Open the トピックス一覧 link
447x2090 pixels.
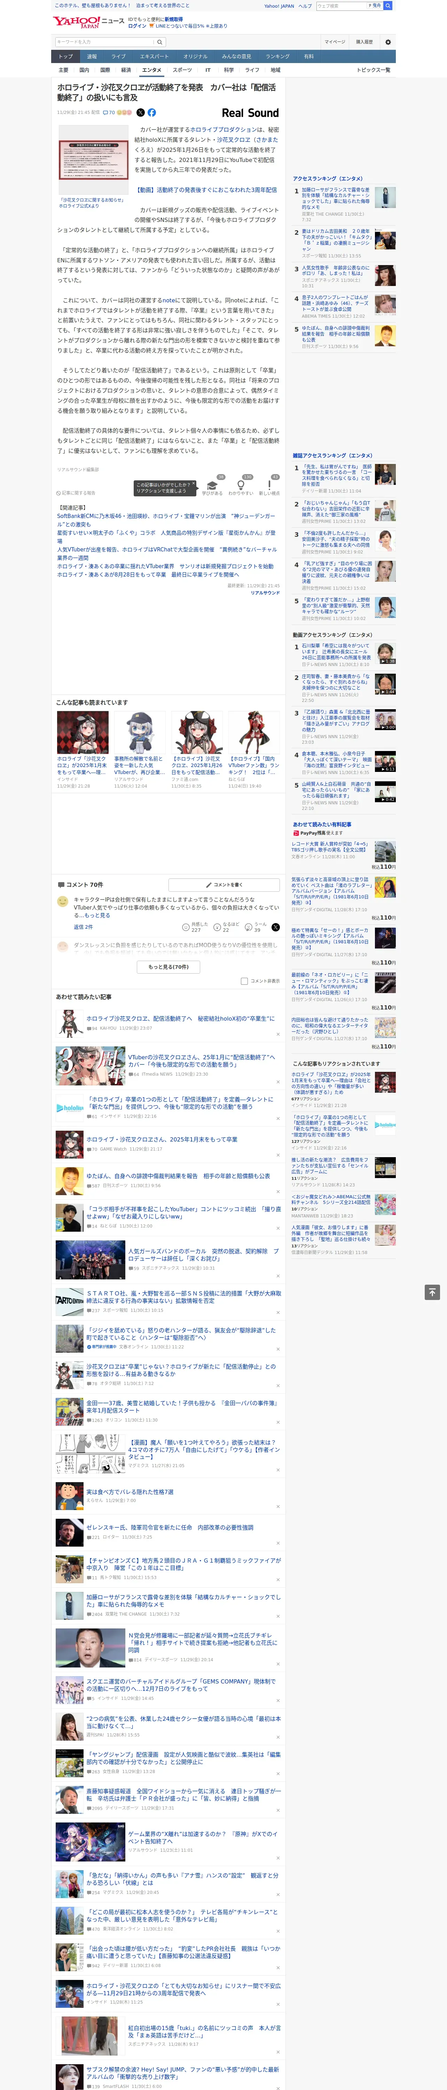click(x=373, y=71)
